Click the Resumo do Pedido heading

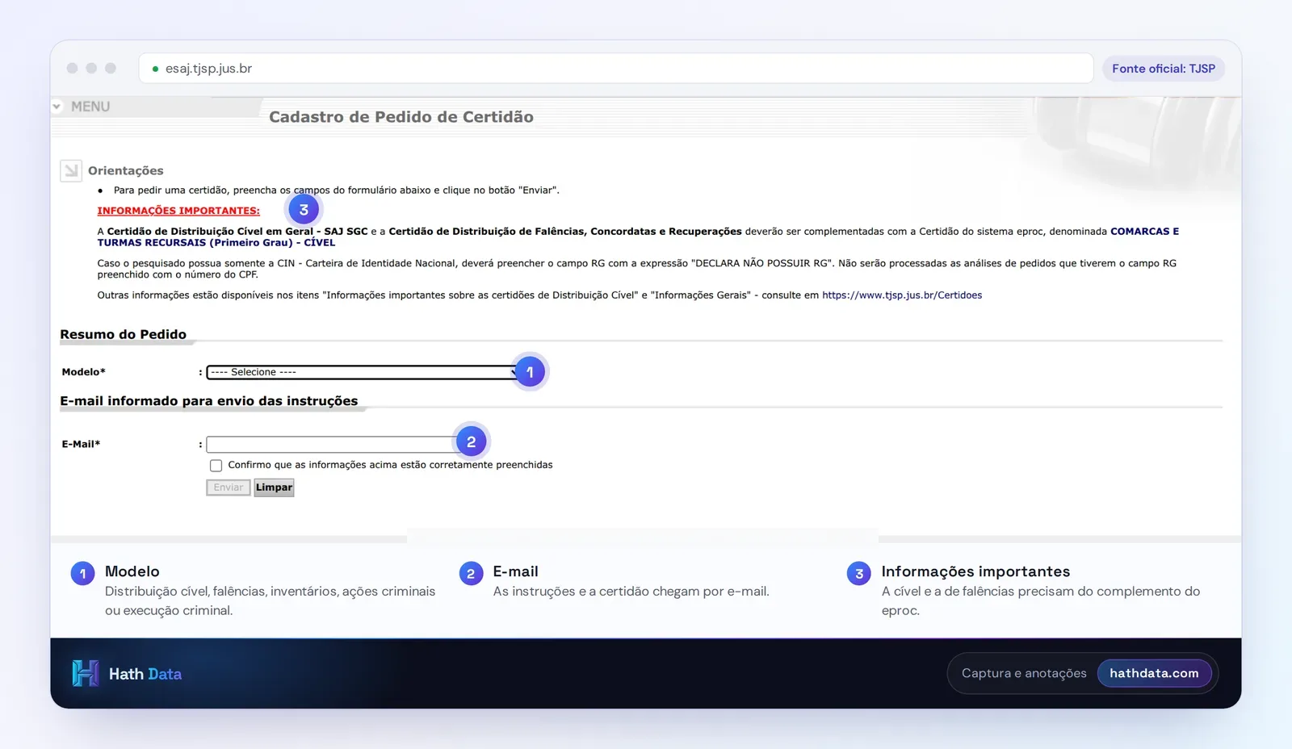coord(123,334)
